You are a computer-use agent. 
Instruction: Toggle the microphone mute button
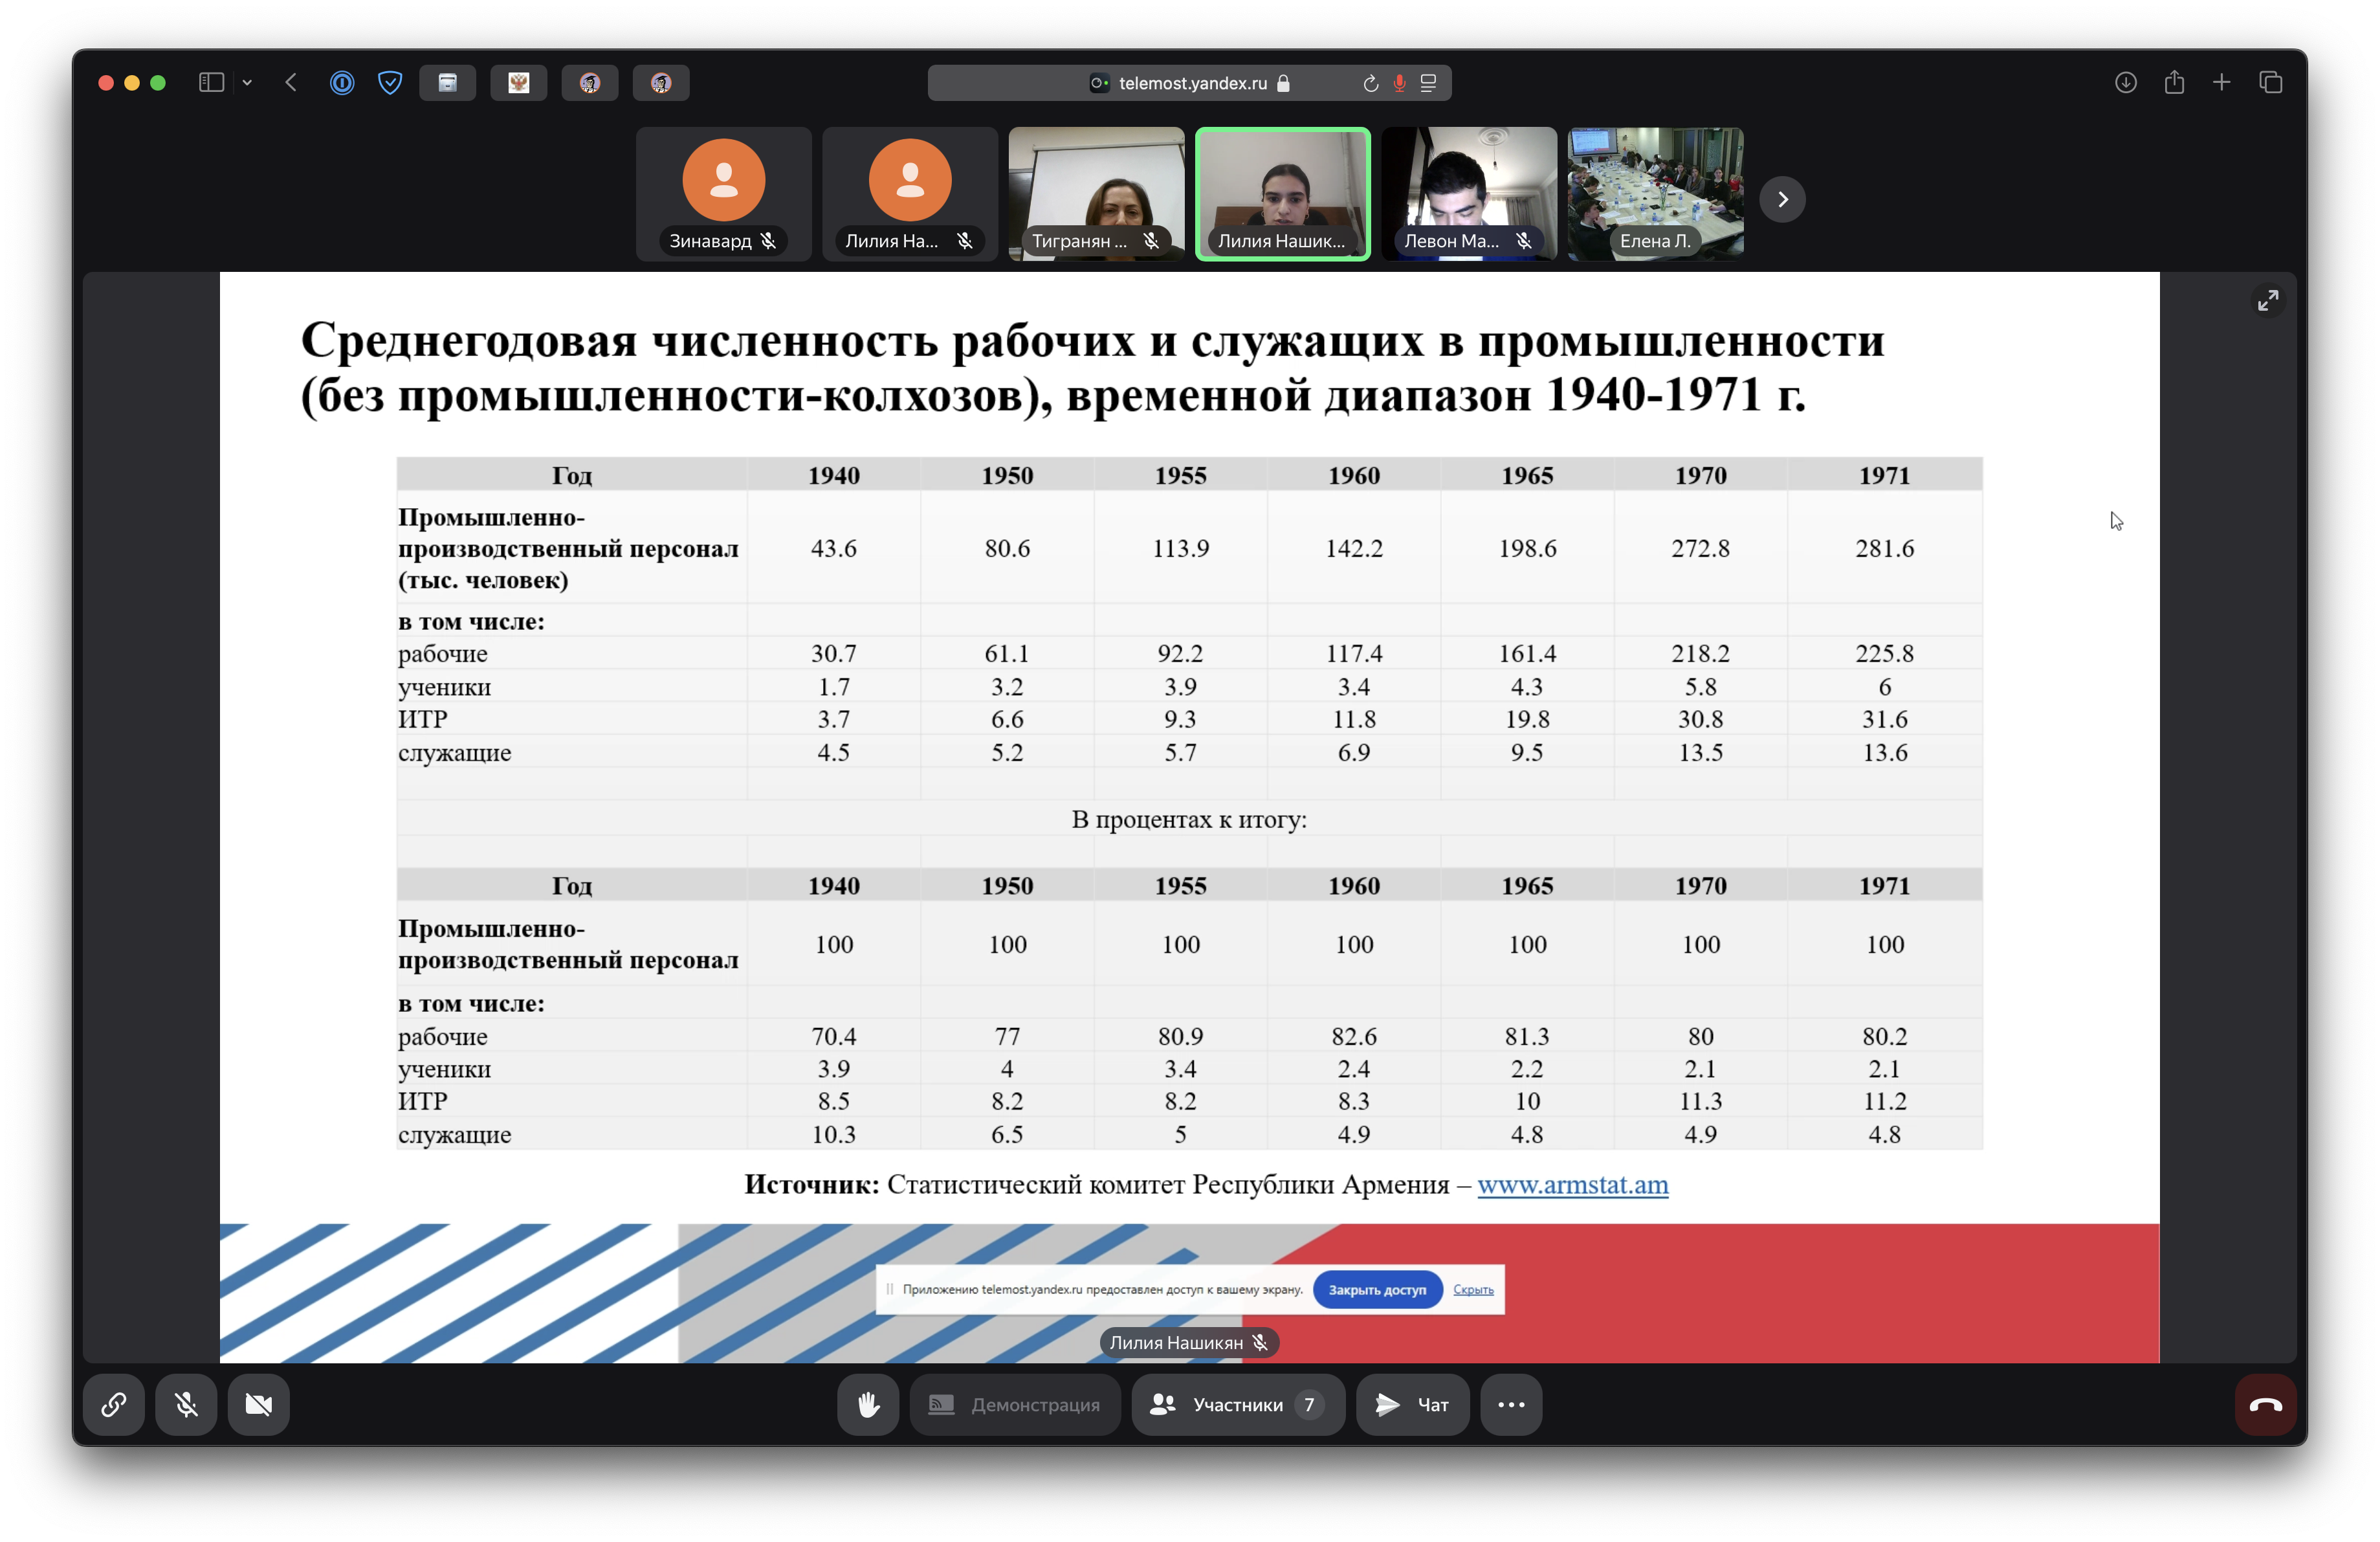[x=186, y=1405]
